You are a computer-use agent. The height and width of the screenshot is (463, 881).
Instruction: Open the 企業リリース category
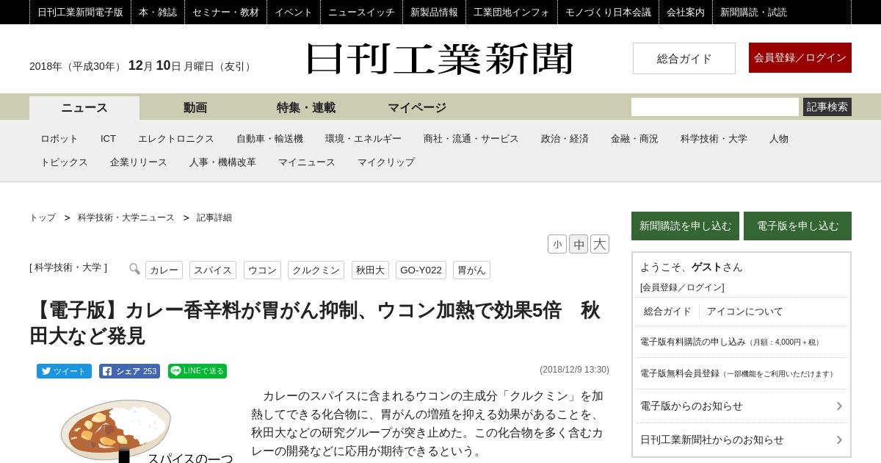(x=139, y=162)
